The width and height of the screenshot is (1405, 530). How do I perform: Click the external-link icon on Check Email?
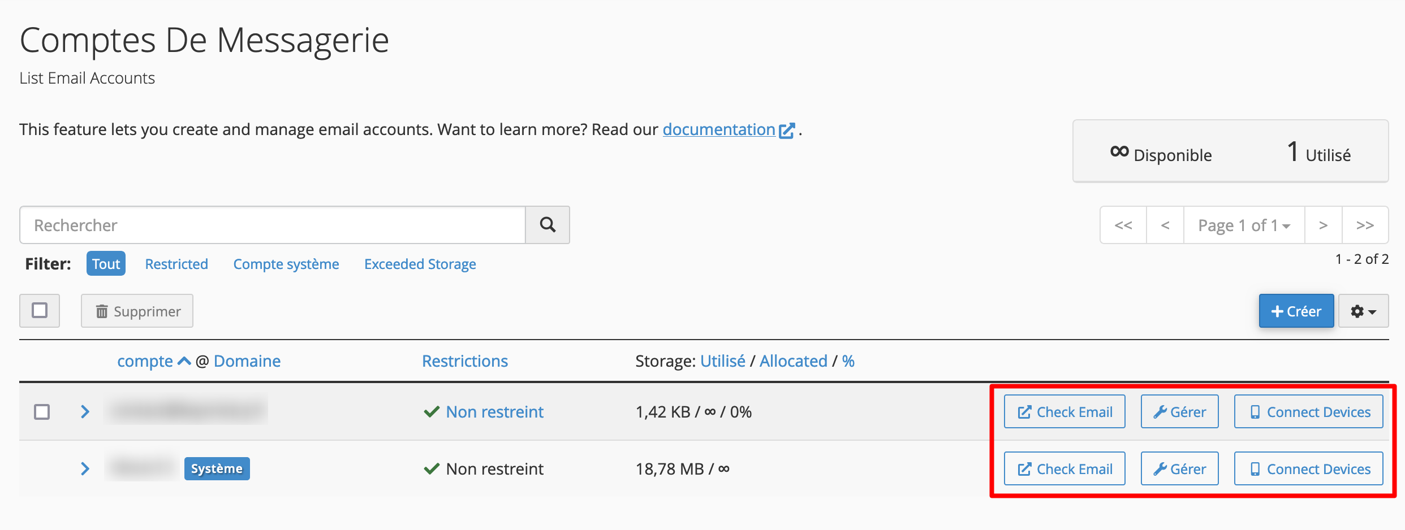coord(1024,411)
